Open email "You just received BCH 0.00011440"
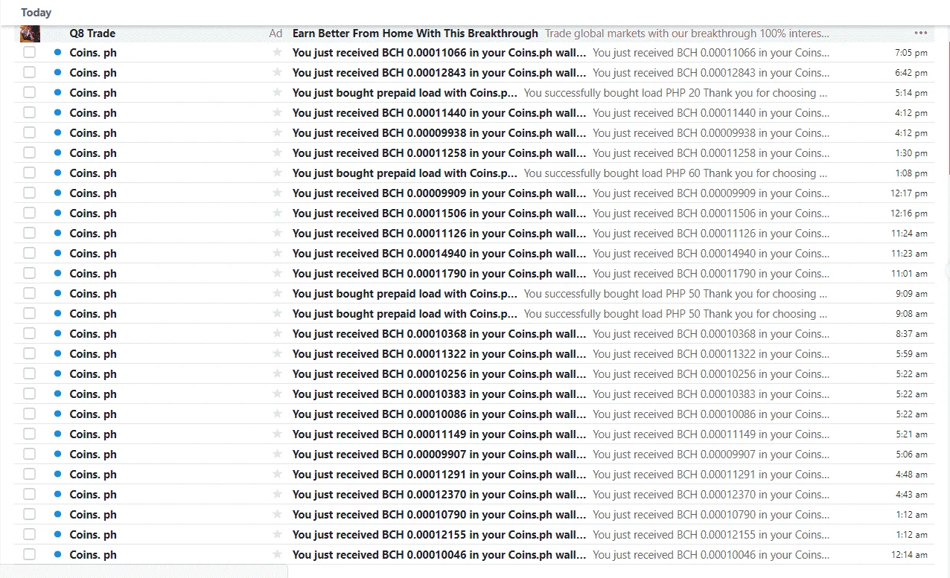The width and height of the screenshot is (950, 578). point(439,113)
